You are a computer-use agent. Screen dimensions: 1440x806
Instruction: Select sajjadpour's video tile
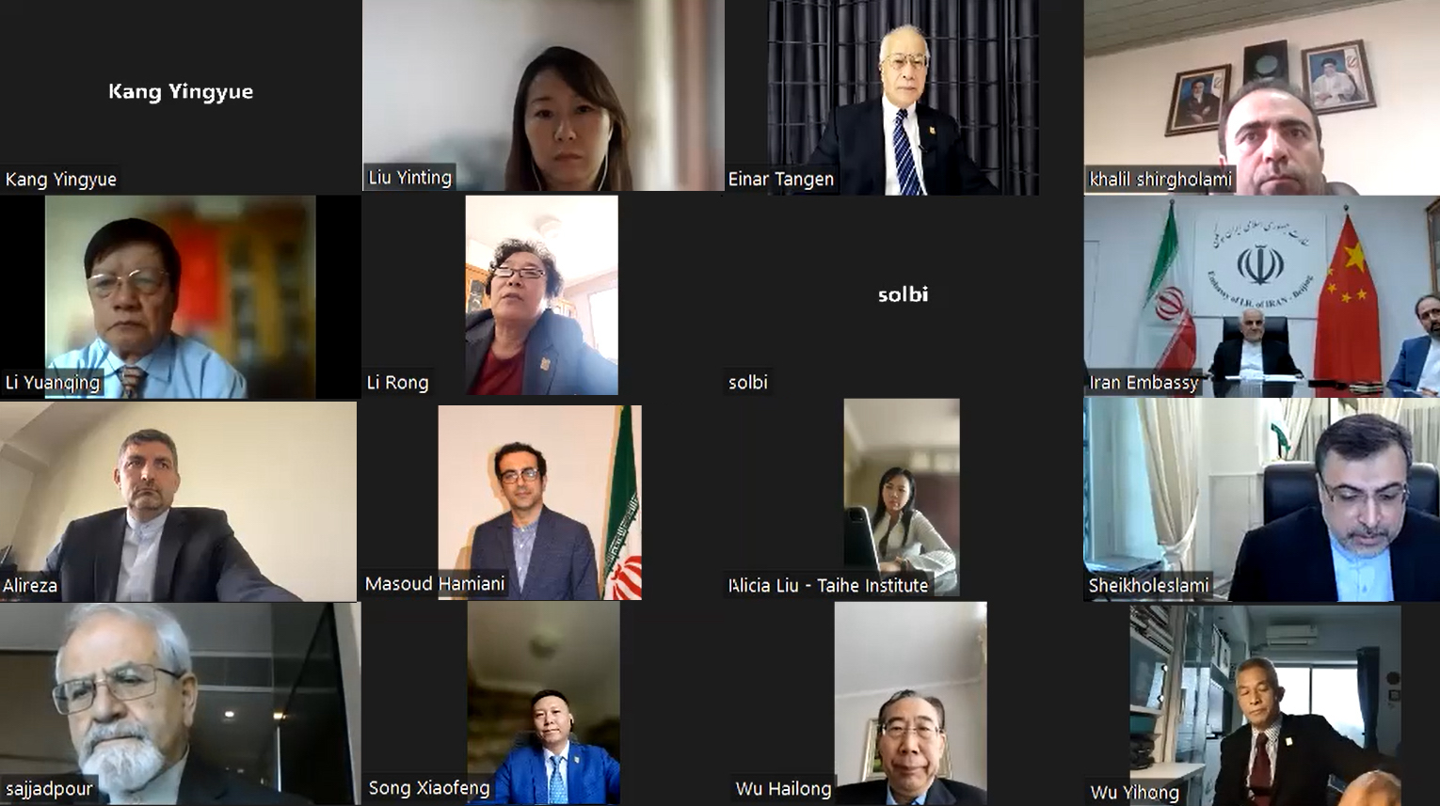click(x=181, y=703)
